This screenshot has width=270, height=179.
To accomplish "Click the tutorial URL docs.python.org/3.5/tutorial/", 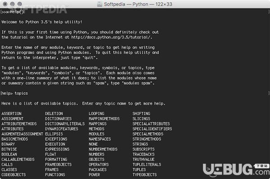I will click(111, 37).
